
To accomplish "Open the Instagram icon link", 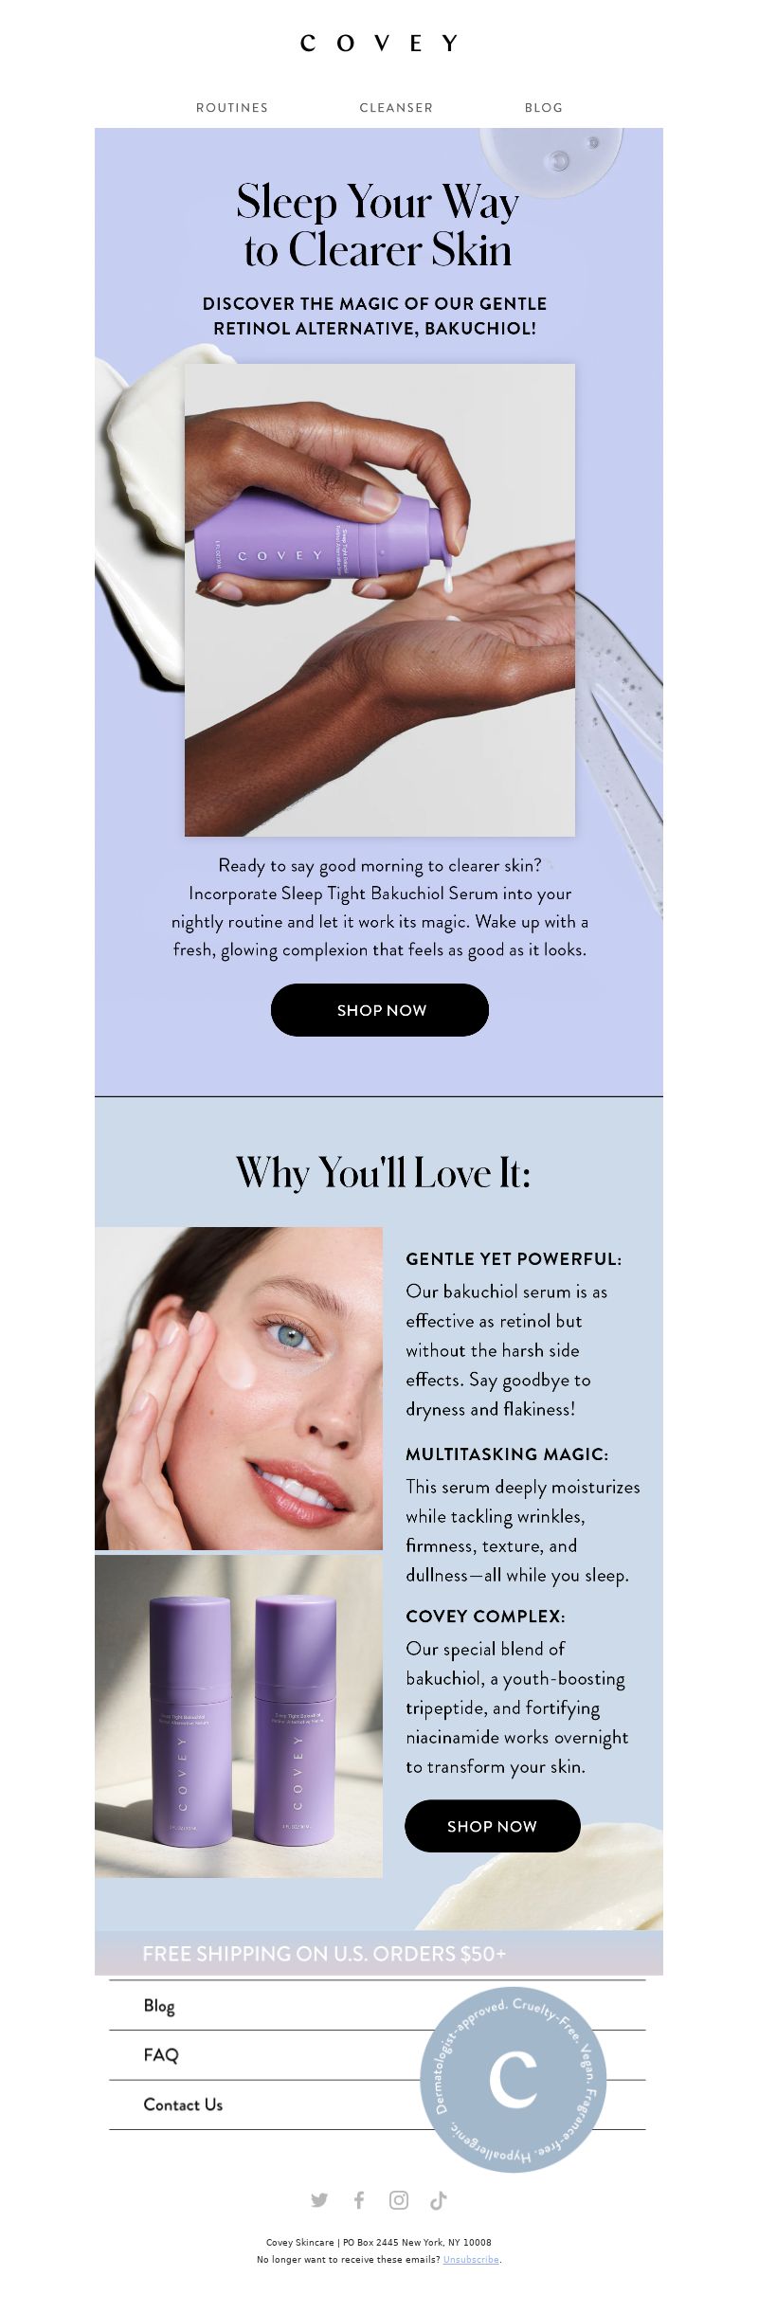I will click(x=399, y=2200).
